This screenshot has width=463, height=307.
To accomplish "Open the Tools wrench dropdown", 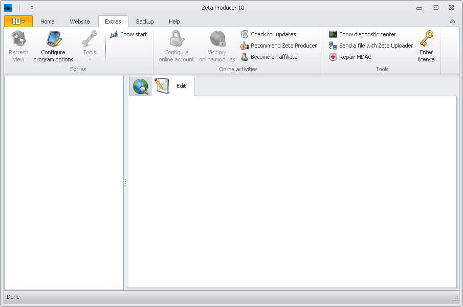I will (90, 46).
